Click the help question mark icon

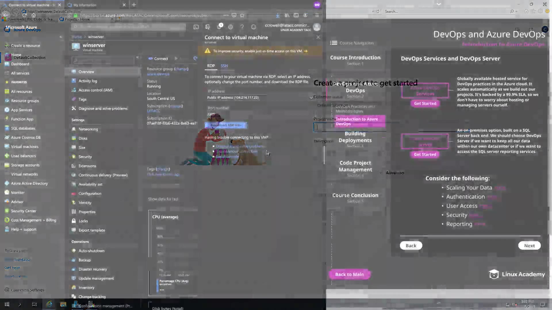coord(242,27)
